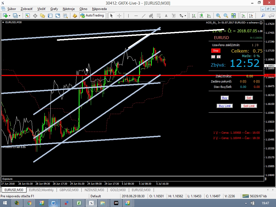Toggle chart auto scroll
Image resolution: width=276 pixels, height=207 pixels.
pos(243,16)
